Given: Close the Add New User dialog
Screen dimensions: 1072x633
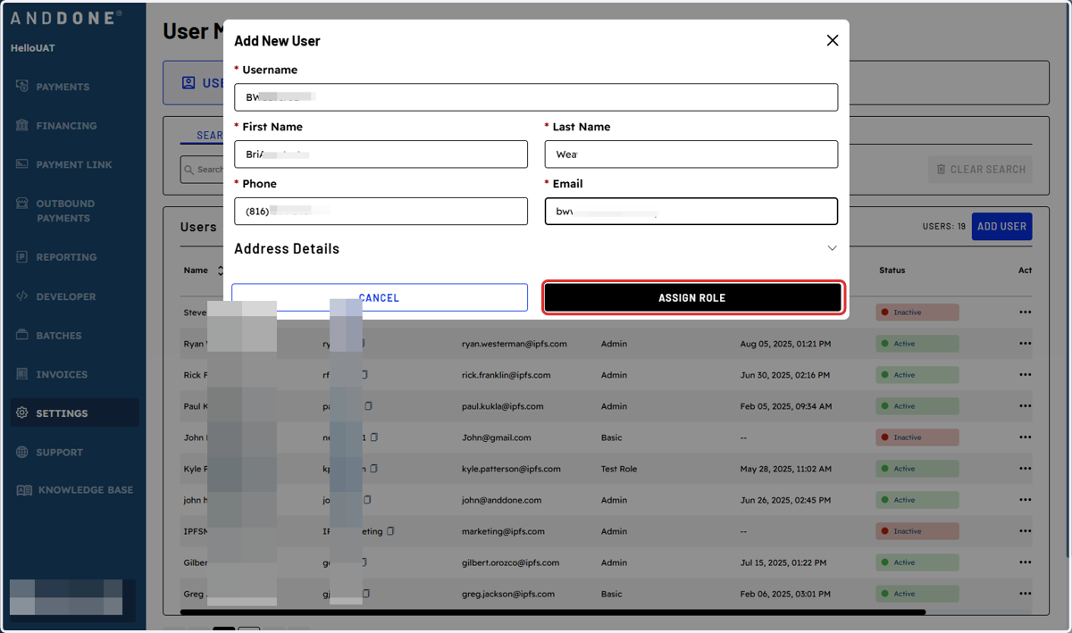Looking at the screenshot, I should [x=833, y=40].
